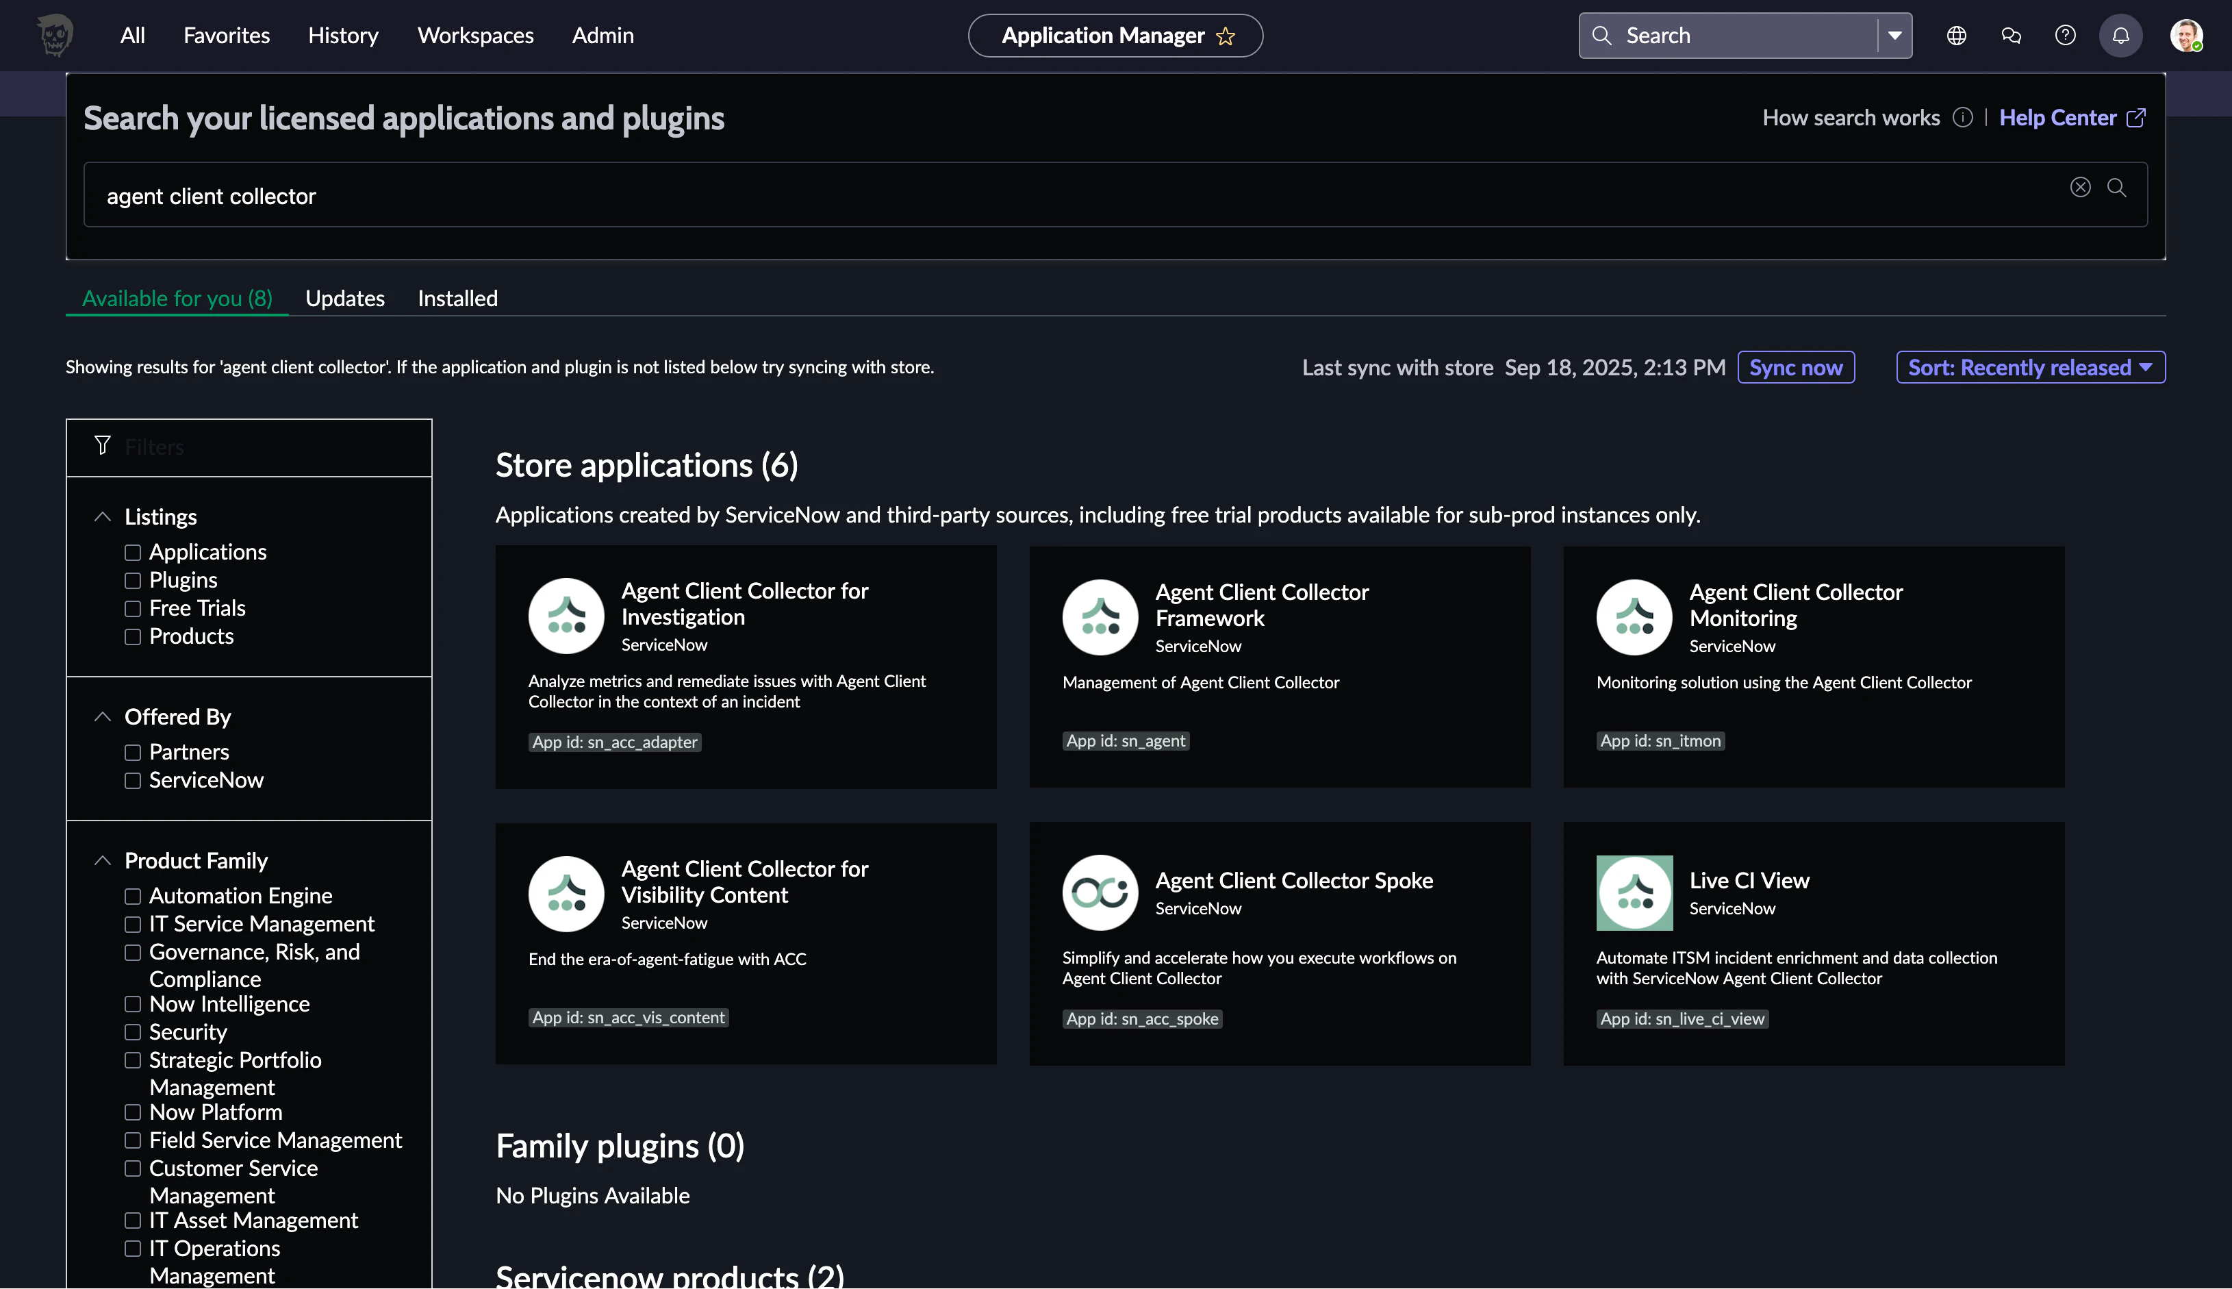The image size is (2232, 1289).
Task: Check the Automation Engine filter
Action: point(133,897)
